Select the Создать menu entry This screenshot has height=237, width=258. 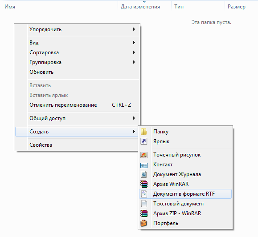click(x=77, y=132)
